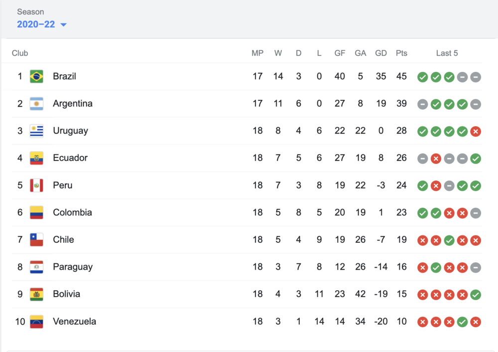Click the Chile flag icon
This screenshot has height=352, width=498.
[x=36, y=240]
